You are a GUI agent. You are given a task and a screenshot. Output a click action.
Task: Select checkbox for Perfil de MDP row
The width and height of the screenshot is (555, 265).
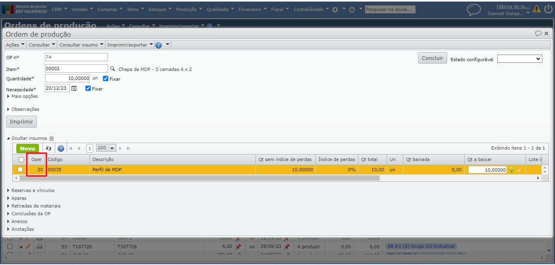click(20, 170)
